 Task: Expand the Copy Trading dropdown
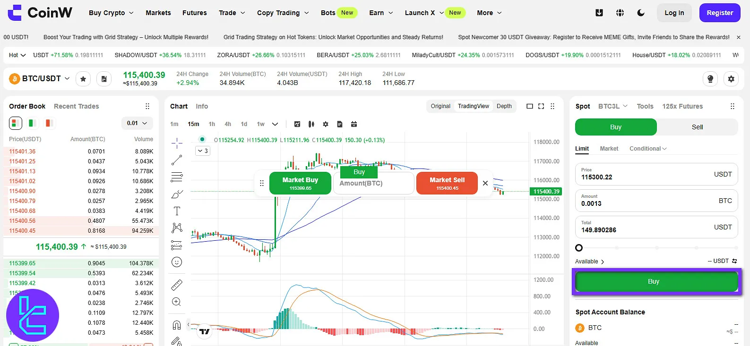[283, 13]
